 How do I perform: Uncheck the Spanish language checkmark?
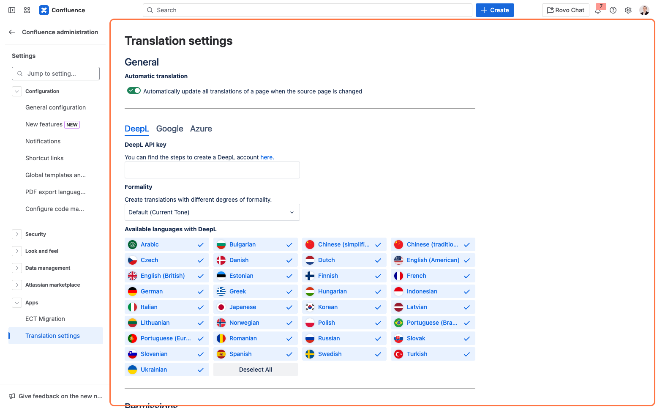point(289,354)
